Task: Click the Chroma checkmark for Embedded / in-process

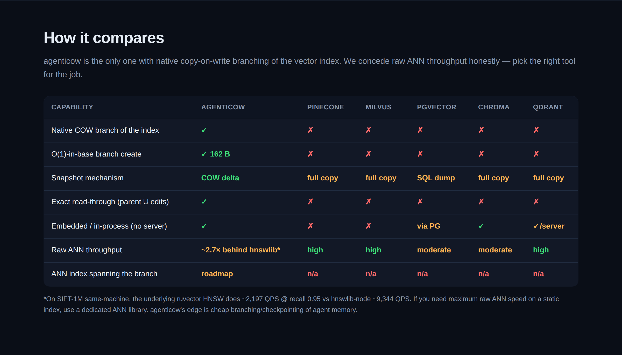Action: click(481, 226)
